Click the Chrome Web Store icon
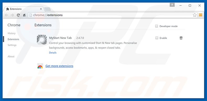Viewport: 207px width, 101px height. click(x=40, y=66)
